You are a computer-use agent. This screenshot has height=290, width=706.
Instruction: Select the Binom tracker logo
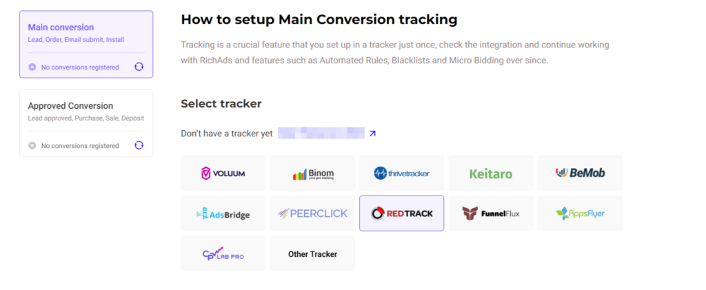(x=312, y=173)
